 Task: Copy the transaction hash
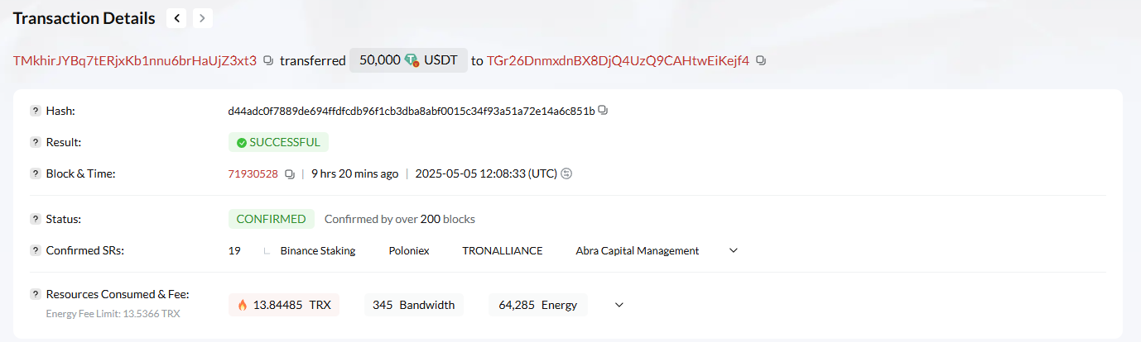[603, 111]
